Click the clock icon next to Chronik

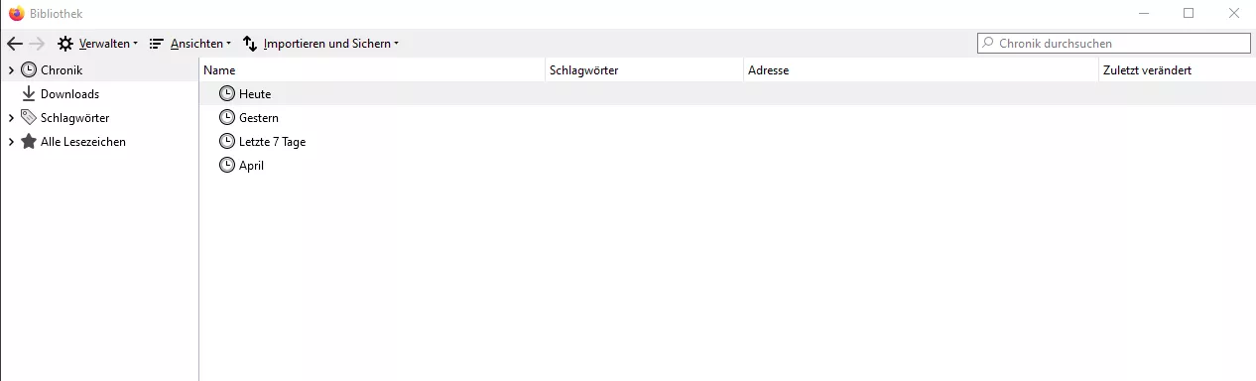(29, 70)
